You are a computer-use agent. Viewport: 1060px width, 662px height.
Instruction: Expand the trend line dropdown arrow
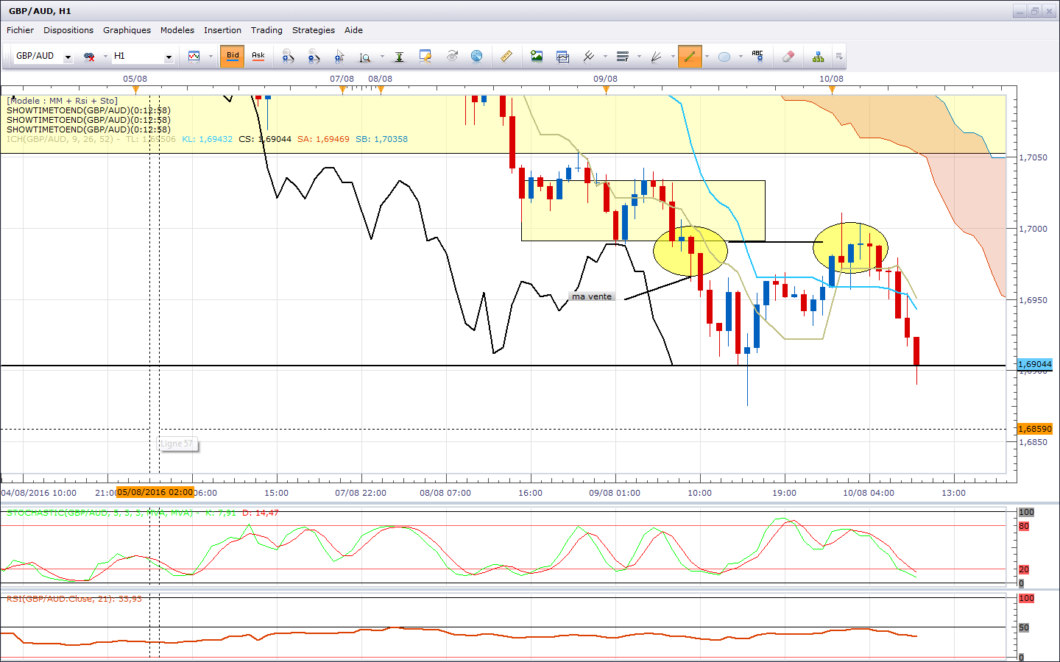[x=707, y=56]
